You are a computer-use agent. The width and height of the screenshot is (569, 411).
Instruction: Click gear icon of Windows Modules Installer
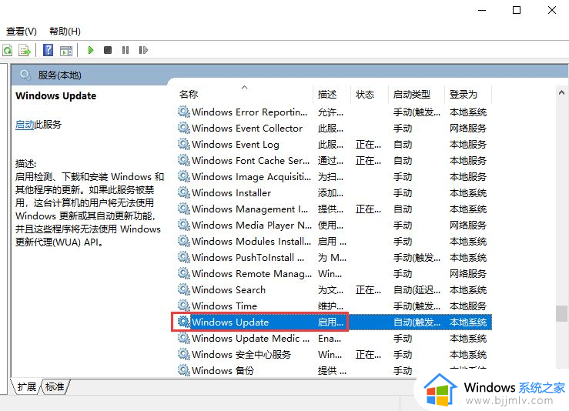tap(183, 241)
